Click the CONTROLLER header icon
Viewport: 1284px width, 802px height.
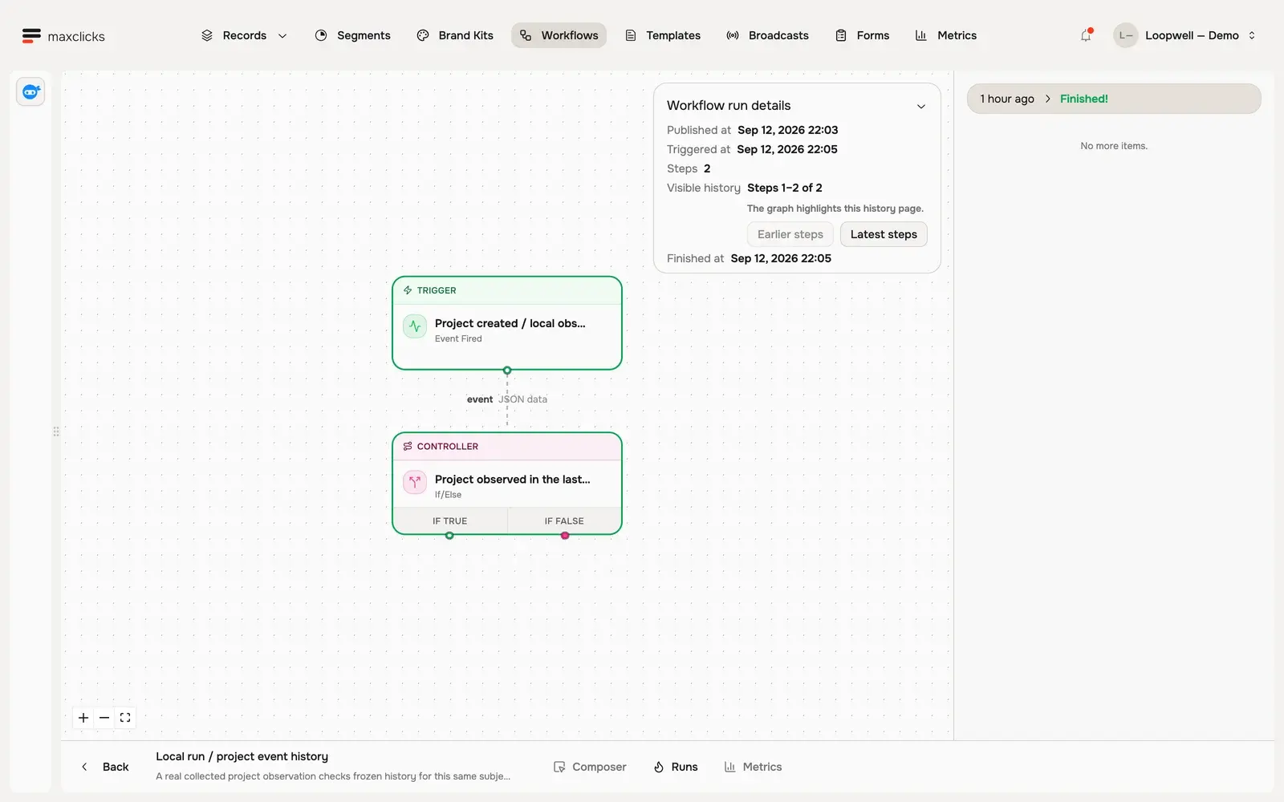[408, 446]
